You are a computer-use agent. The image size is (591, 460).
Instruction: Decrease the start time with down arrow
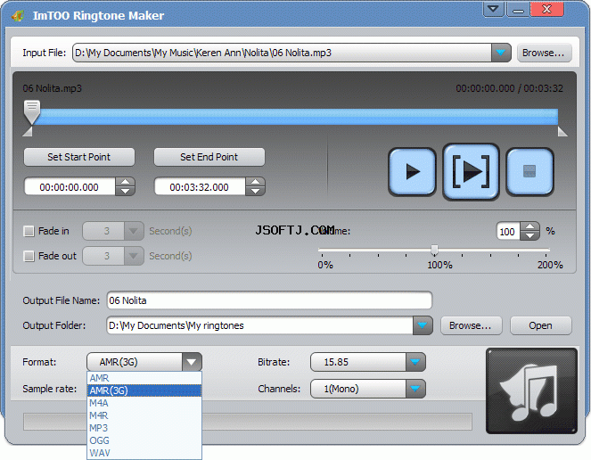pyautogui.click(x=125, y=191)
